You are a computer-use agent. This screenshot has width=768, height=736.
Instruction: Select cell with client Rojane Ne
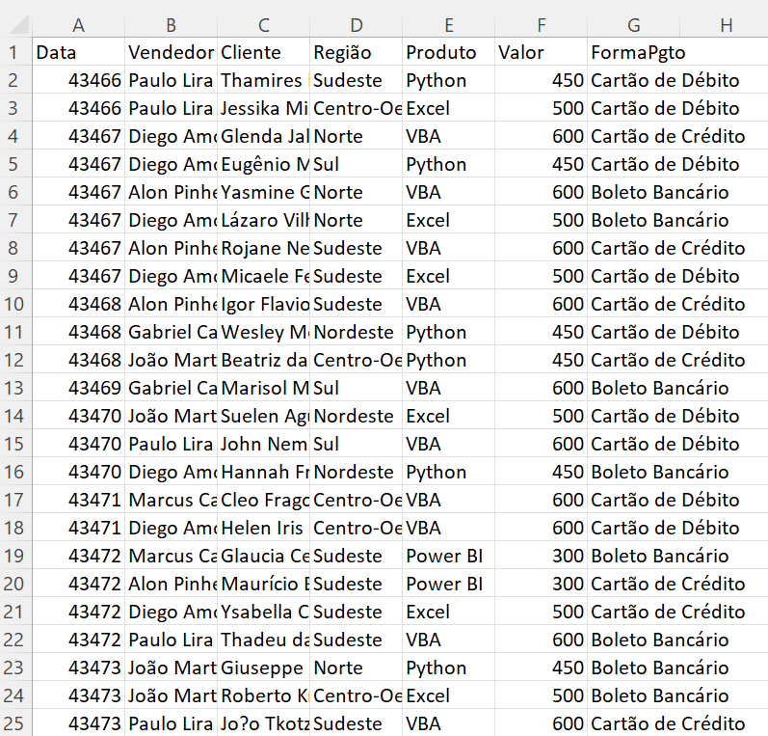(263, 248)
